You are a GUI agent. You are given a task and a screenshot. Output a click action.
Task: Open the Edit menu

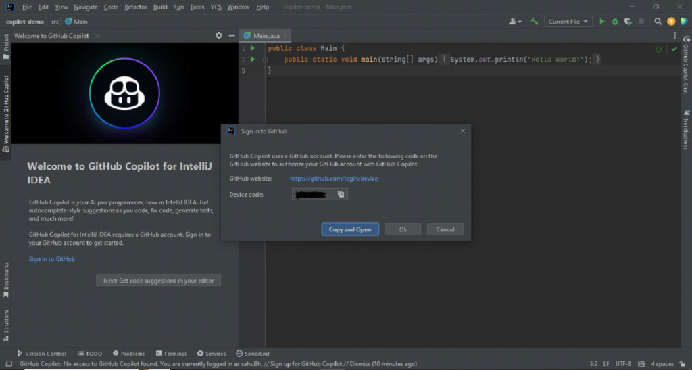point(43,7)
